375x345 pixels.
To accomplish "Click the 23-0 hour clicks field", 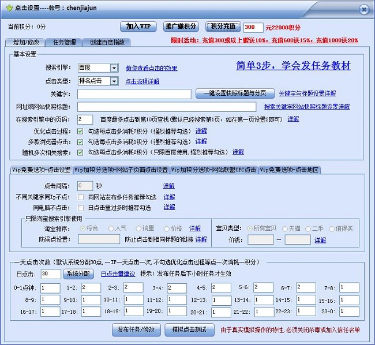I will pyautogui.click(x=349, y=312).
